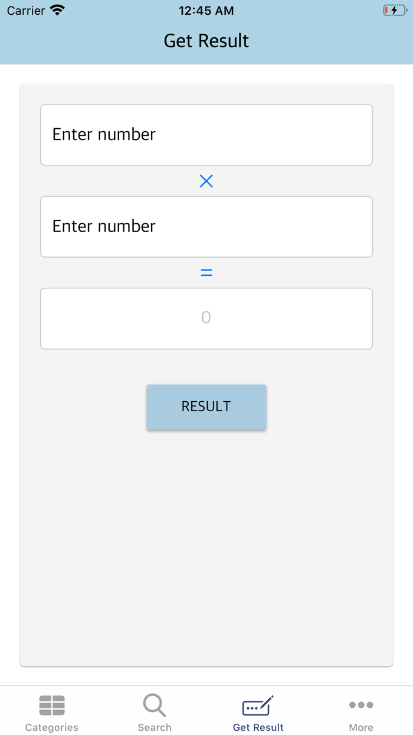Tap the Get Result header title

(206, 41)
